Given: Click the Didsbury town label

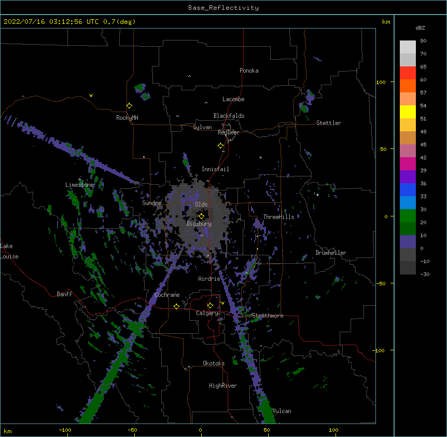Looking at the screenshot, I should [199, 224].
